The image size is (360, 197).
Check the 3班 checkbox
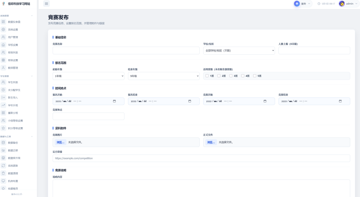231,76
